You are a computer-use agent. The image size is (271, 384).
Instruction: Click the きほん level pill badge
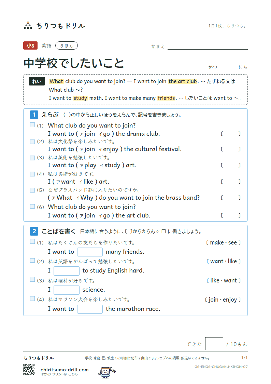coord(67,45)
